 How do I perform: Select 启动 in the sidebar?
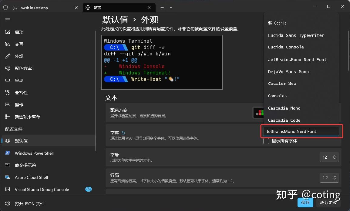[x=48, y=32]
